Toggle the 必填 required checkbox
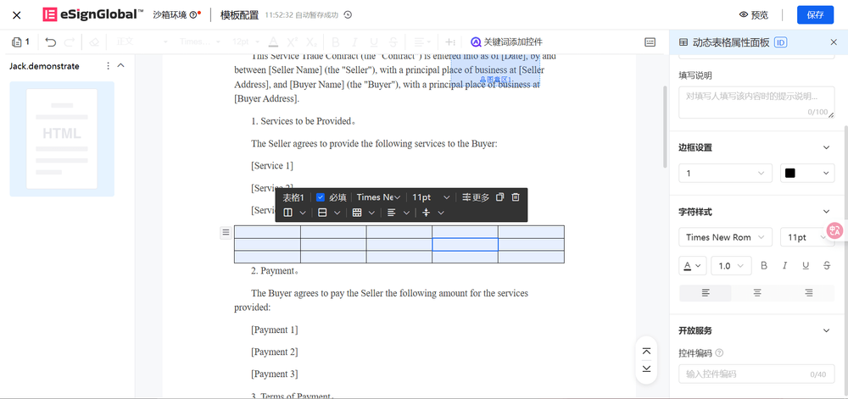 (321, 197)
